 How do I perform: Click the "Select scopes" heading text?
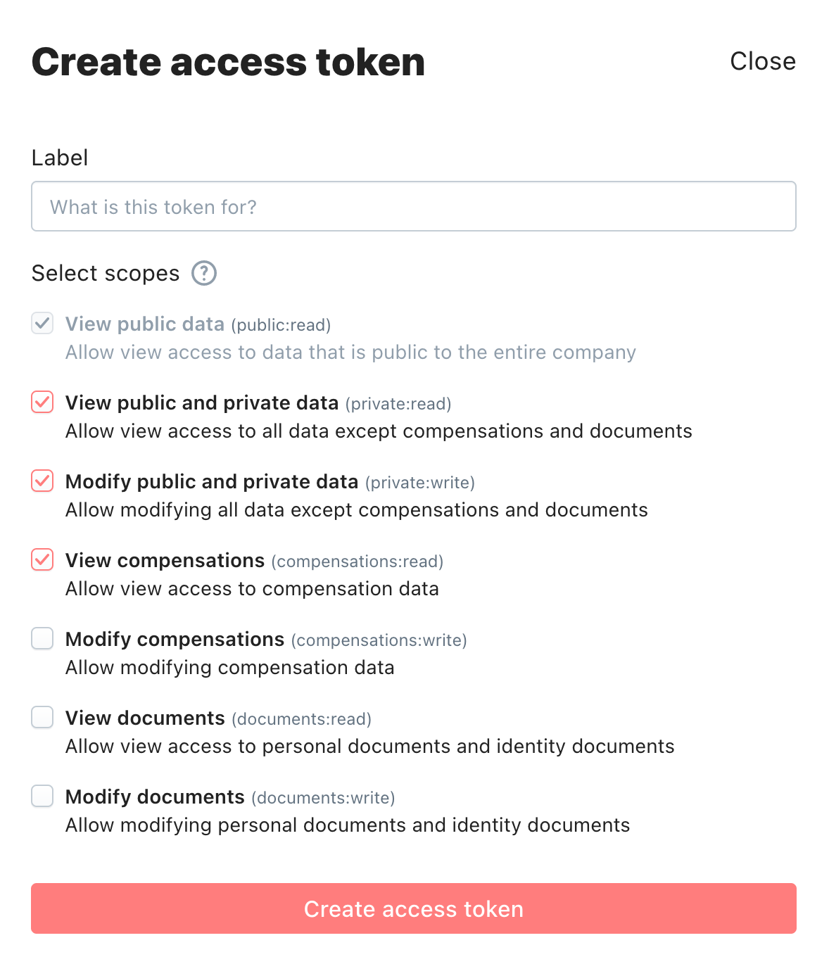[106, 273]
